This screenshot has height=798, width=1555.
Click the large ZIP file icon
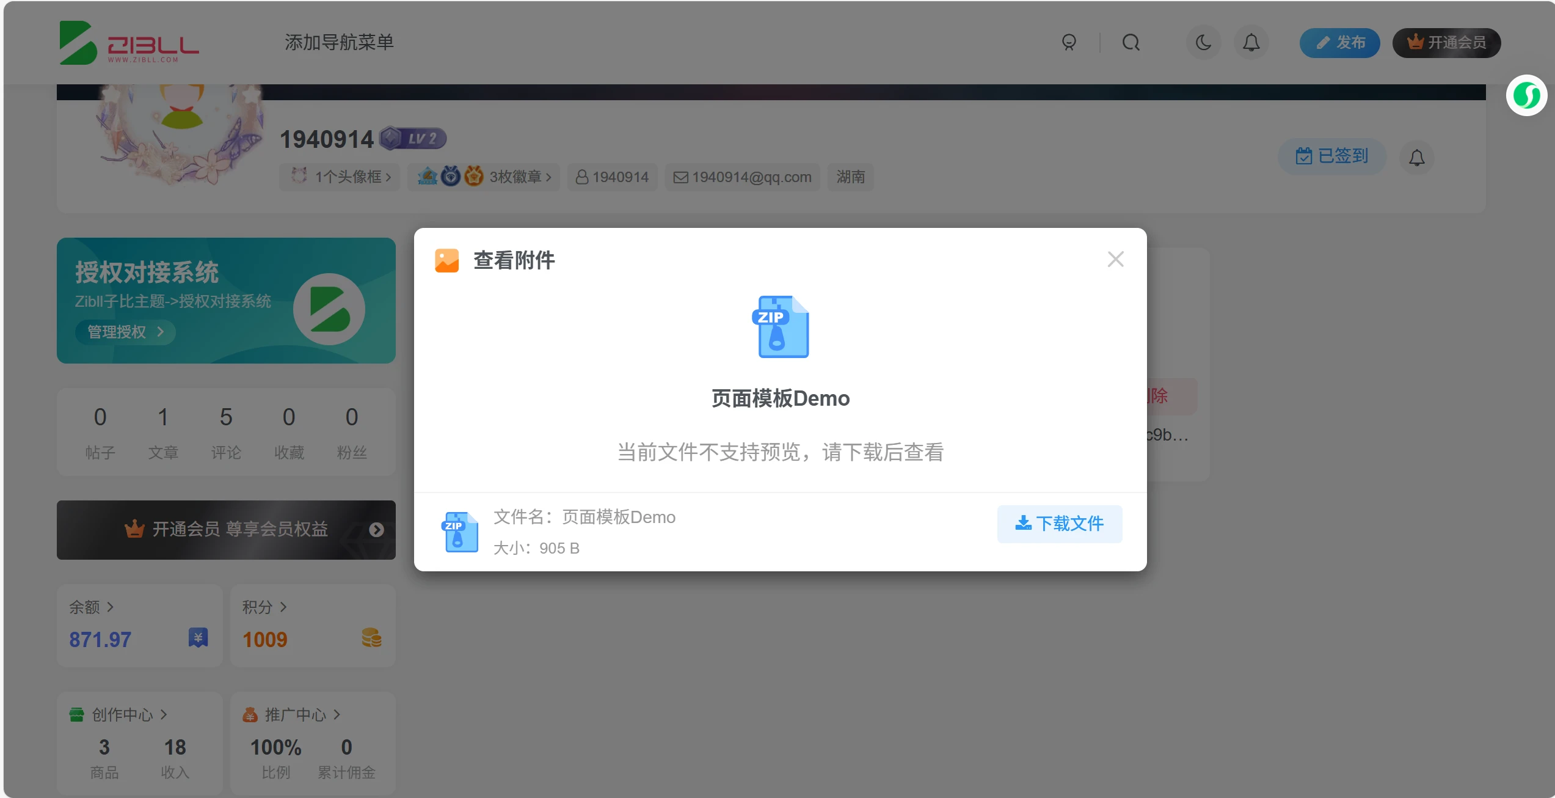click(x=781, y=327)
